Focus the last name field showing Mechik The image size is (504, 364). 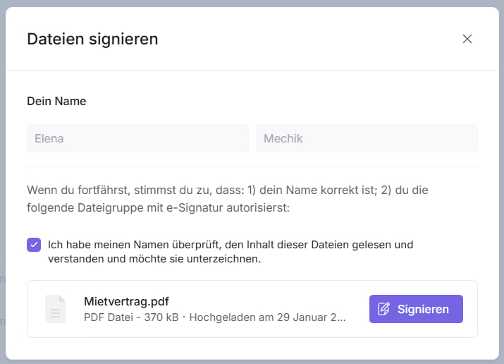click(367, 138)
